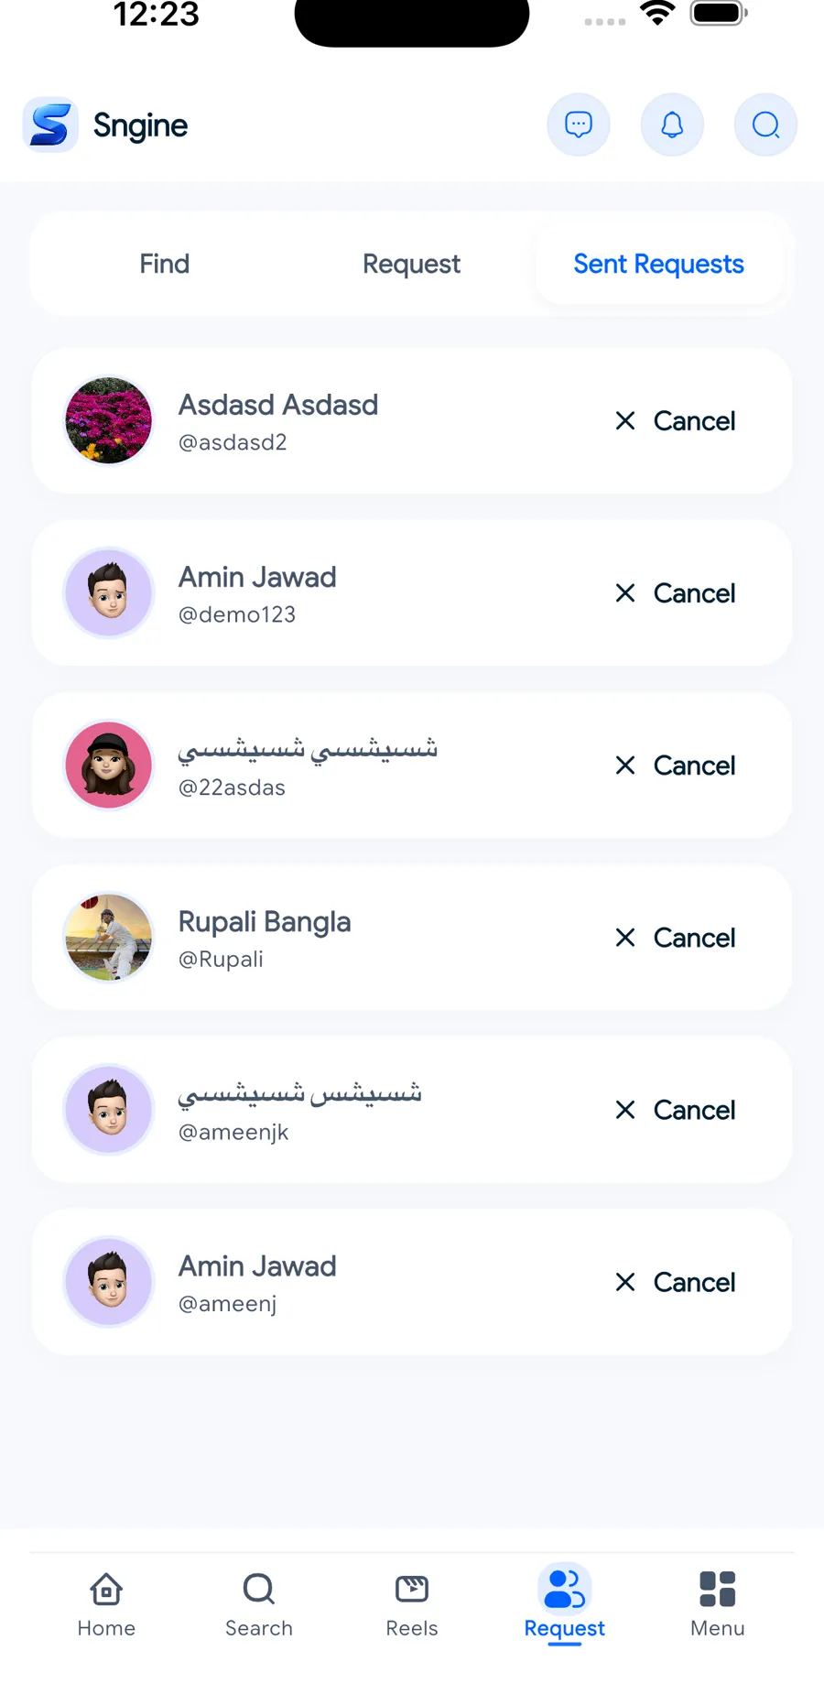Switch to the Find tab
Viewport: 824px width, 1694px height.
[x=165, y=264]
